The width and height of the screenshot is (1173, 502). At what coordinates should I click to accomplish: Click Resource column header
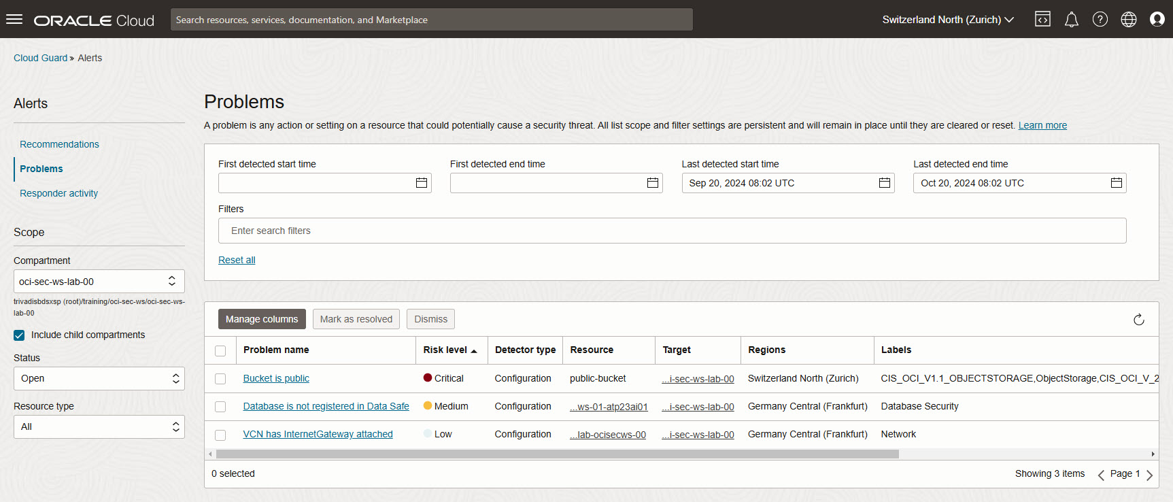tap(592, 350)
